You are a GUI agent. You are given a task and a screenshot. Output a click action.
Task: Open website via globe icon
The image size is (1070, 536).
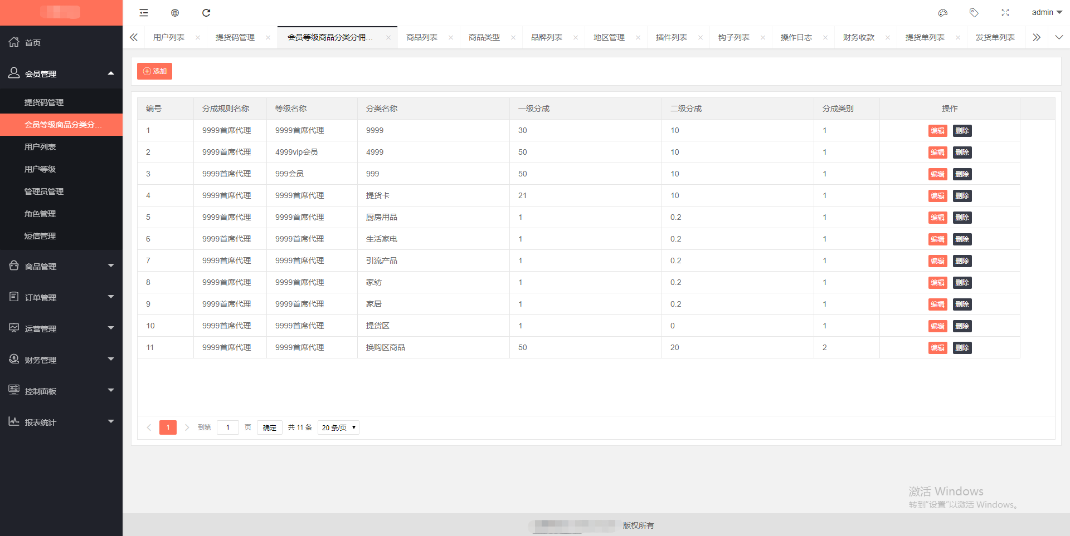[x=175, y=13]
